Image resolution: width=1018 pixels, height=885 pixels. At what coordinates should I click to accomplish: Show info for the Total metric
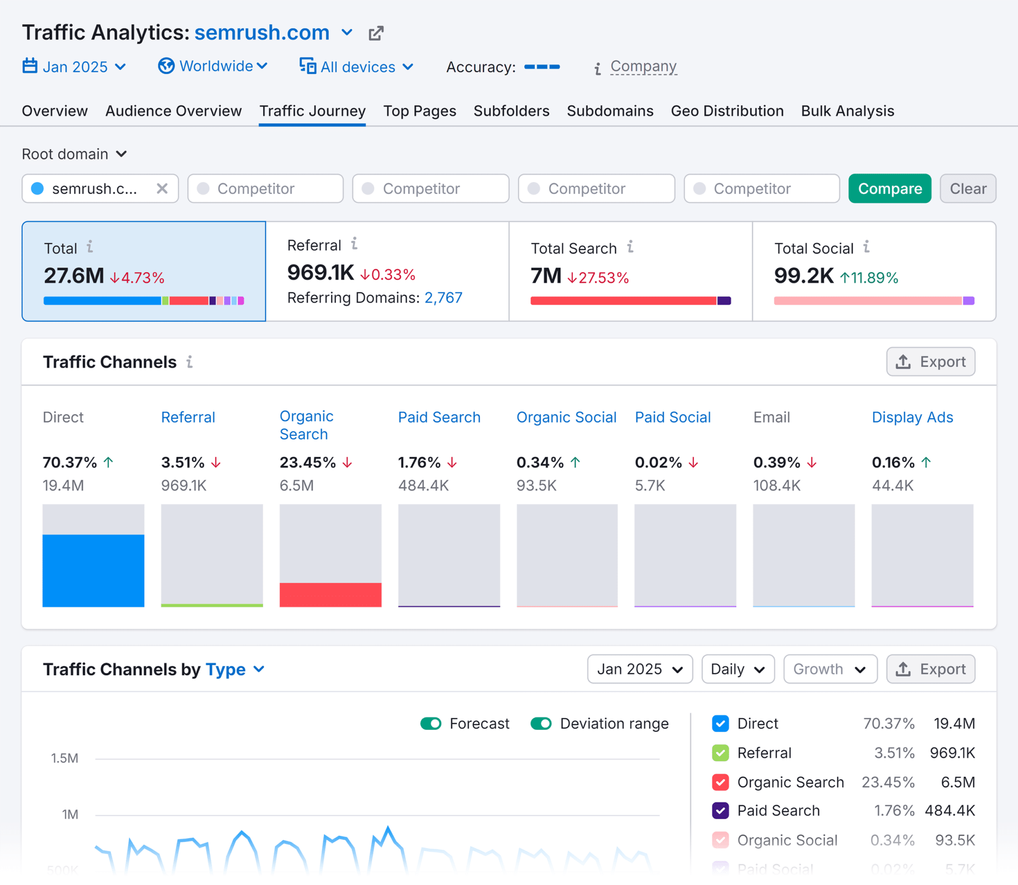tap(90, 246)
